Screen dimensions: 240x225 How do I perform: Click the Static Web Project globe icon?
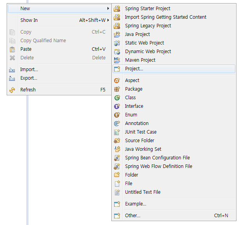(x=117, y=43)
